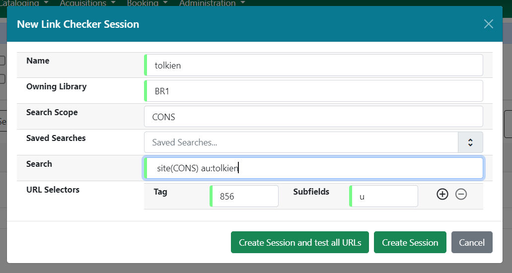Click the Search Scope label

click(52, 112)
